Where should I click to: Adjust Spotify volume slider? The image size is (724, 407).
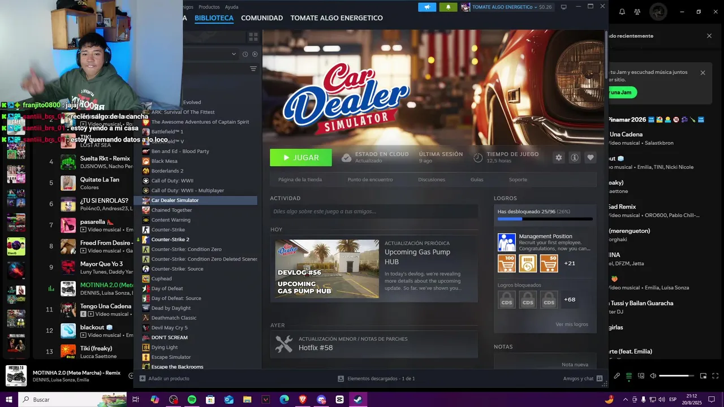point(676,376)
